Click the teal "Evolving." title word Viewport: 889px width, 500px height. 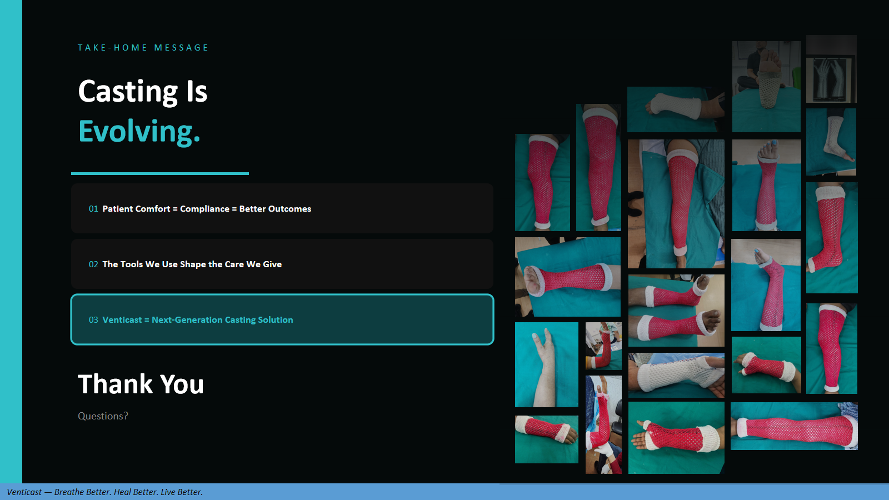tap(139, 132)
